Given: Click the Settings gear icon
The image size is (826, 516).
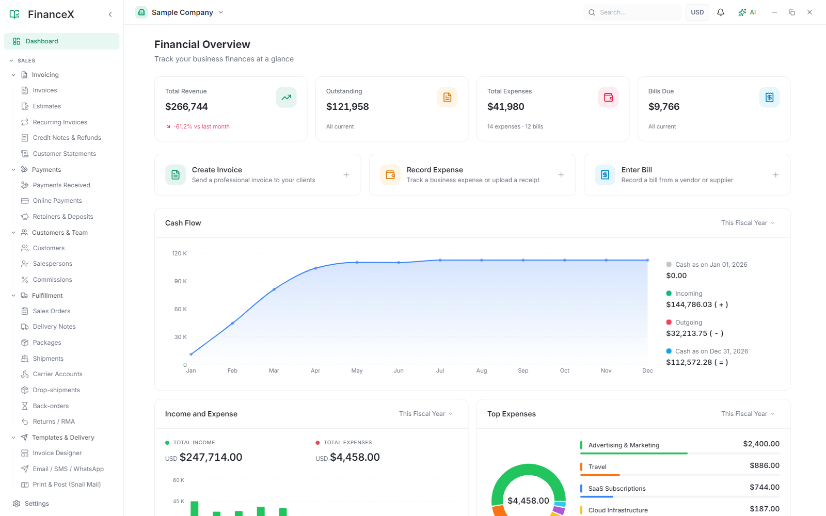Looking at the screenshot, I should [x=17, y=504].
